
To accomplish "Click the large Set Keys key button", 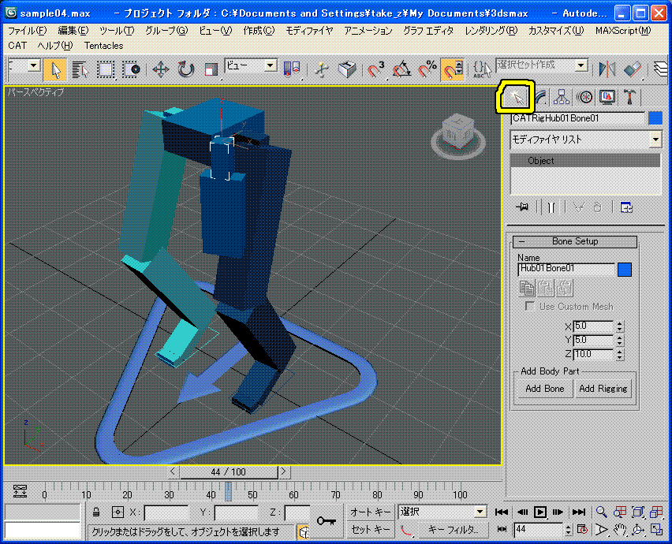I will pyautogui.click(x=327, y=521).
